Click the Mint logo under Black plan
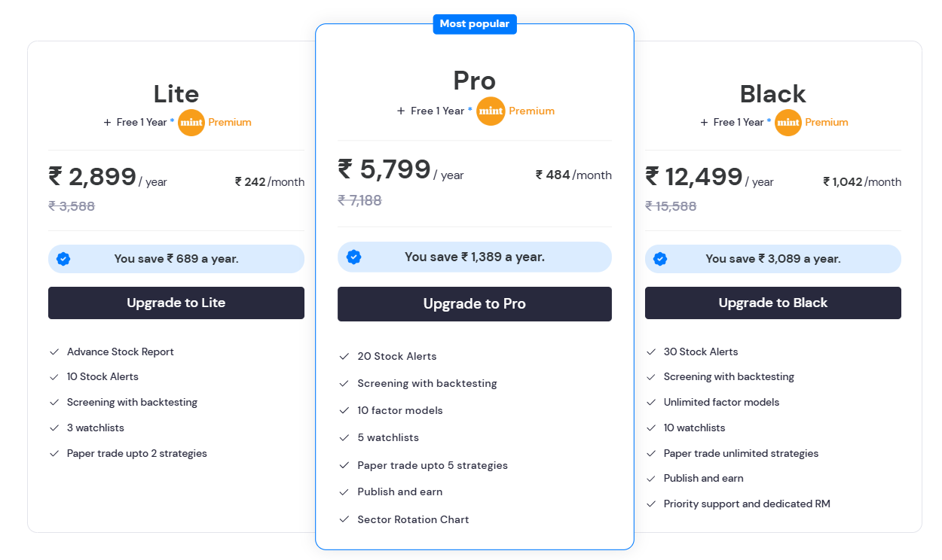 788,122
